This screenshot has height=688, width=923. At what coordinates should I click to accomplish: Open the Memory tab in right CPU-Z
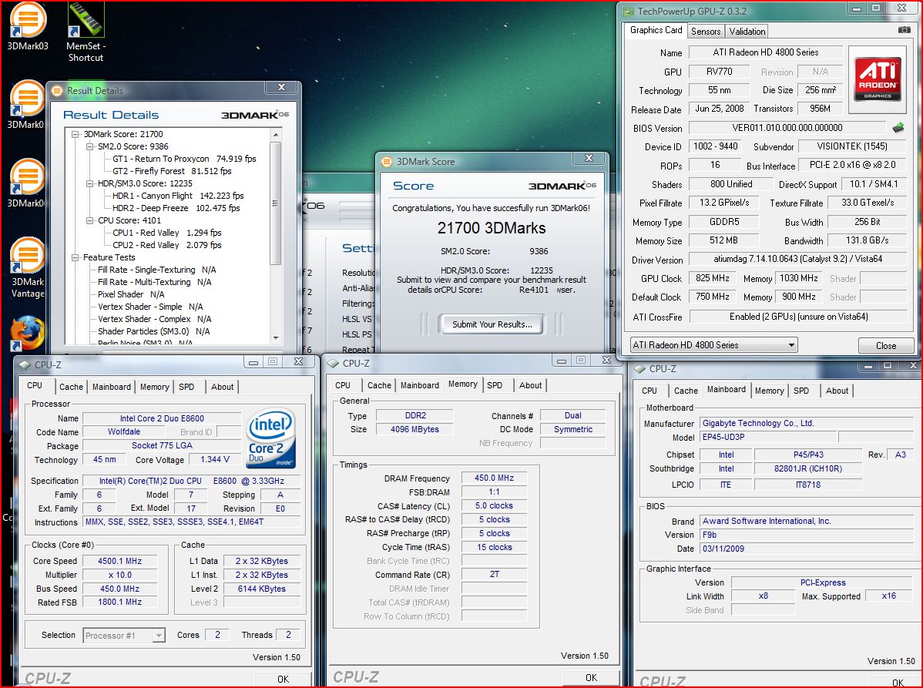[x=769, y=390]
